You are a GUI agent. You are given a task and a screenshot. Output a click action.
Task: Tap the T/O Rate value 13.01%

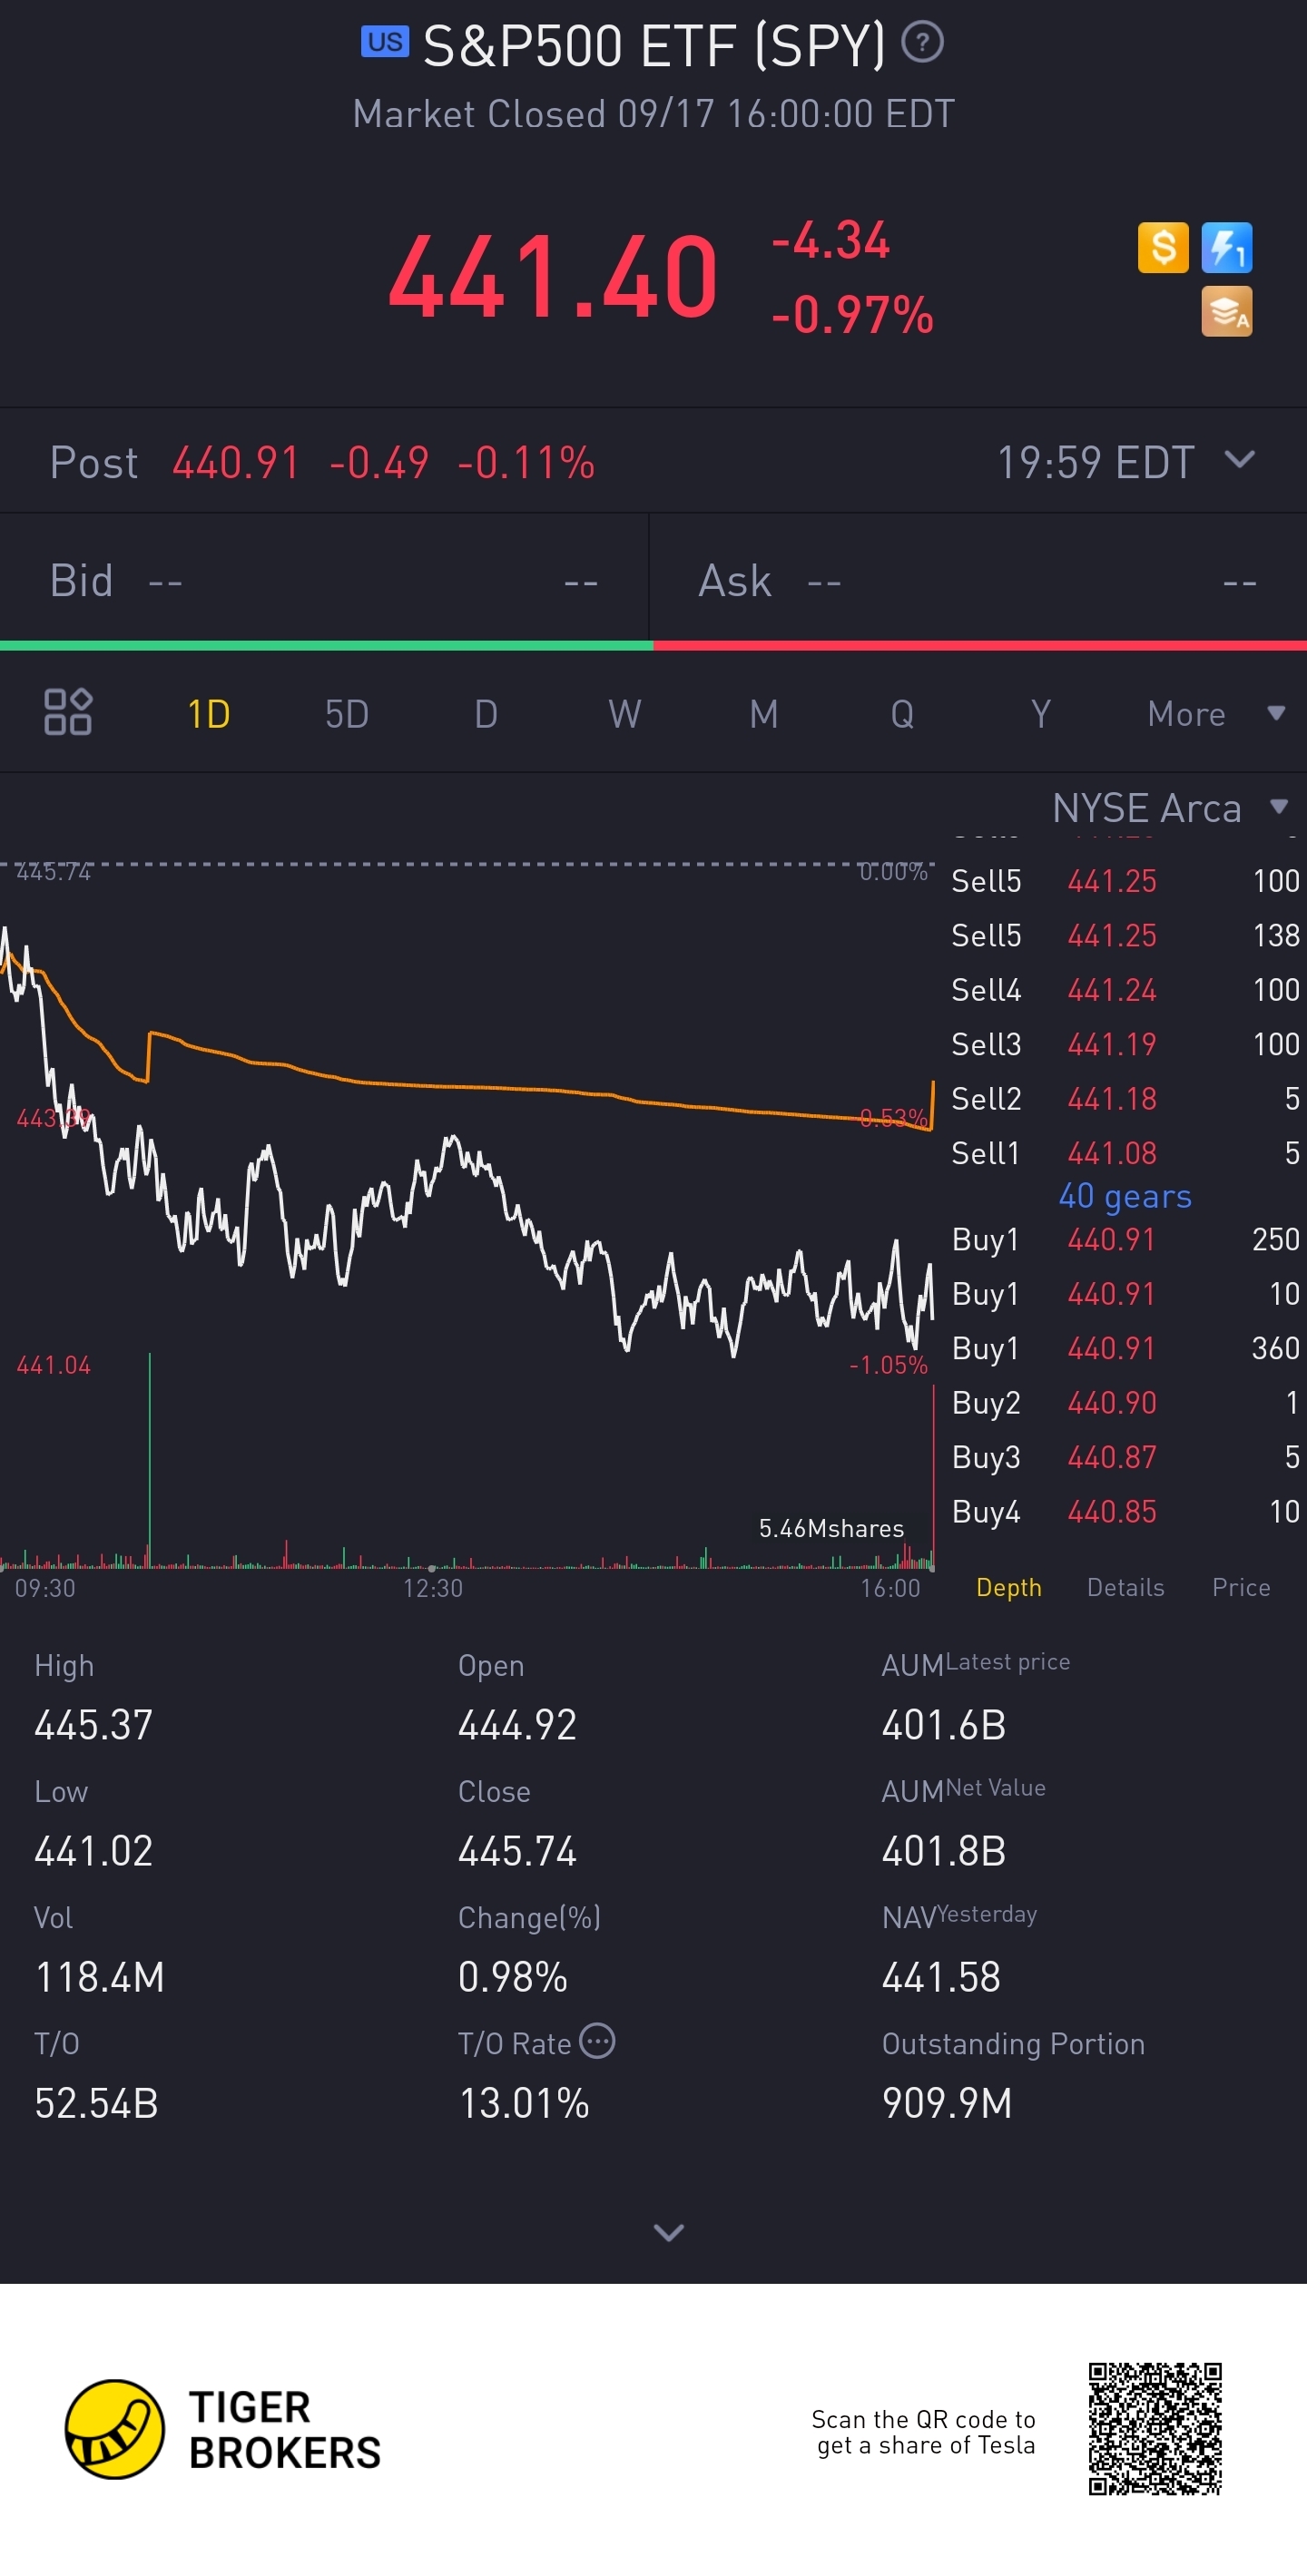click(x=523, y=2103)
